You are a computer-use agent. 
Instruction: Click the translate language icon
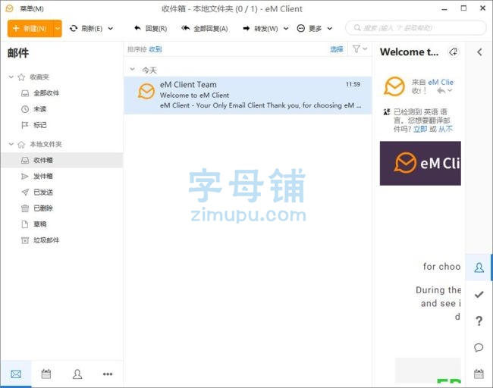pyautogui.click(x=387, y=112)
